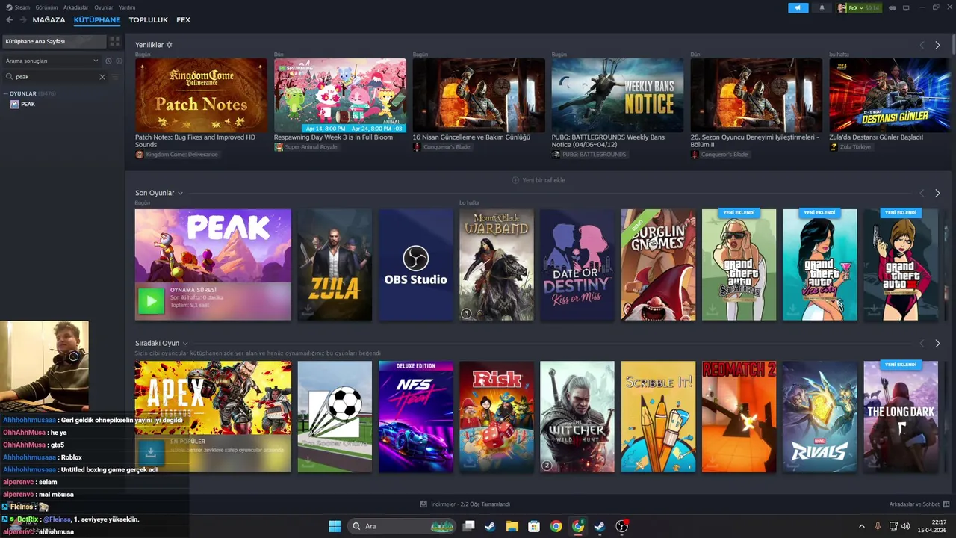Viewport: 956px width, 538px height.
Task: Open Windows Start menu
Action: coord(335,526)
